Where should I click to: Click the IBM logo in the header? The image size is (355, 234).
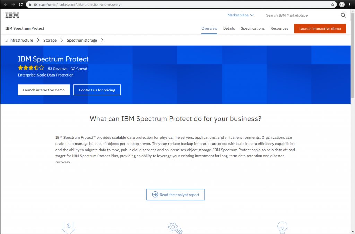(12, 15)
